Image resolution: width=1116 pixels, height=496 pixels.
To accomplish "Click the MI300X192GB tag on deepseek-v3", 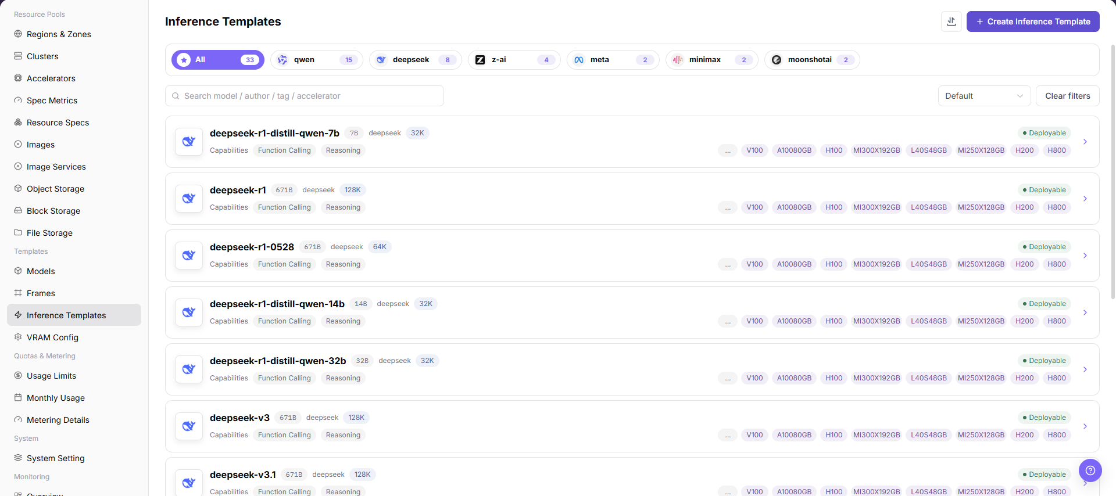I will tap(877, 435).
